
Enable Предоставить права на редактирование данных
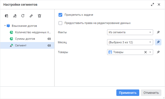[60, 23]
